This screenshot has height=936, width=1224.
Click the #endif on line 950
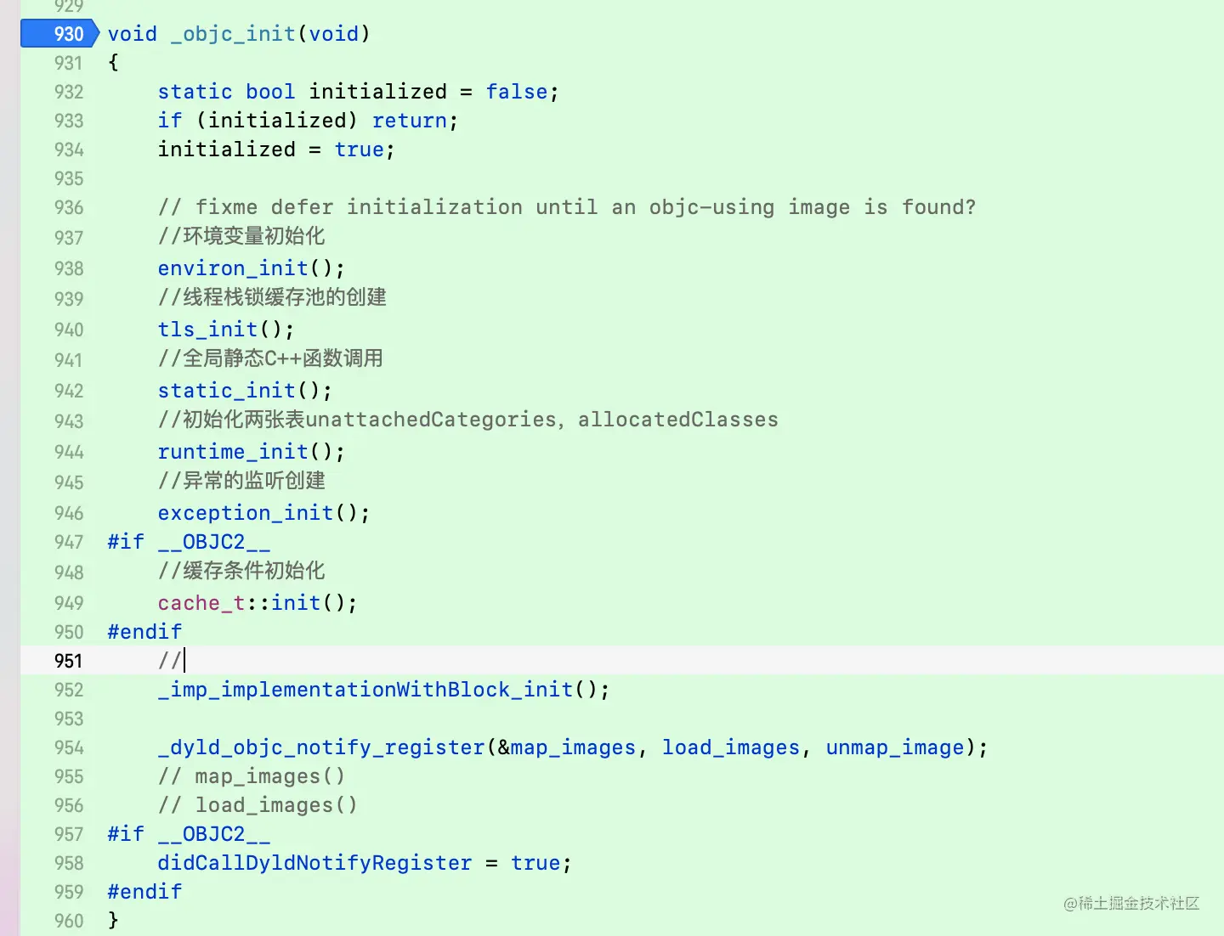pyautogui.click(x=144, y=632)
